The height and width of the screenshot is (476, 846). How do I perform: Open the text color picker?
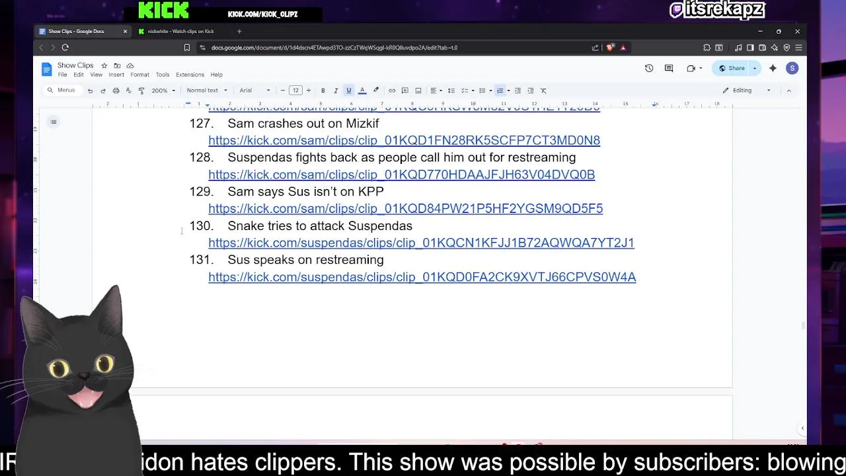[x=362, y=91]
